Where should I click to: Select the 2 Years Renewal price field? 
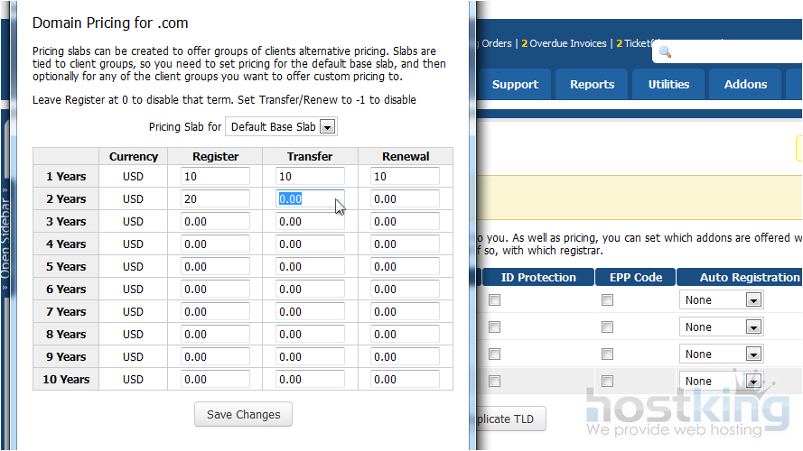click(x=405, y=199)
